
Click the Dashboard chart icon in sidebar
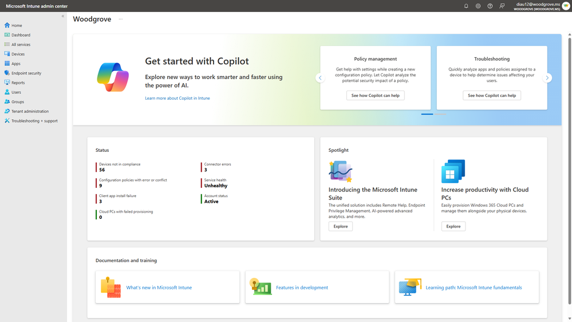coord(7,35)
